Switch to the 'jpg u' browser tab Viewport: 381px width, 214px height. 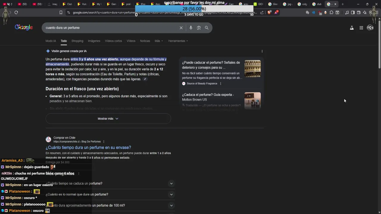(288, 4)
